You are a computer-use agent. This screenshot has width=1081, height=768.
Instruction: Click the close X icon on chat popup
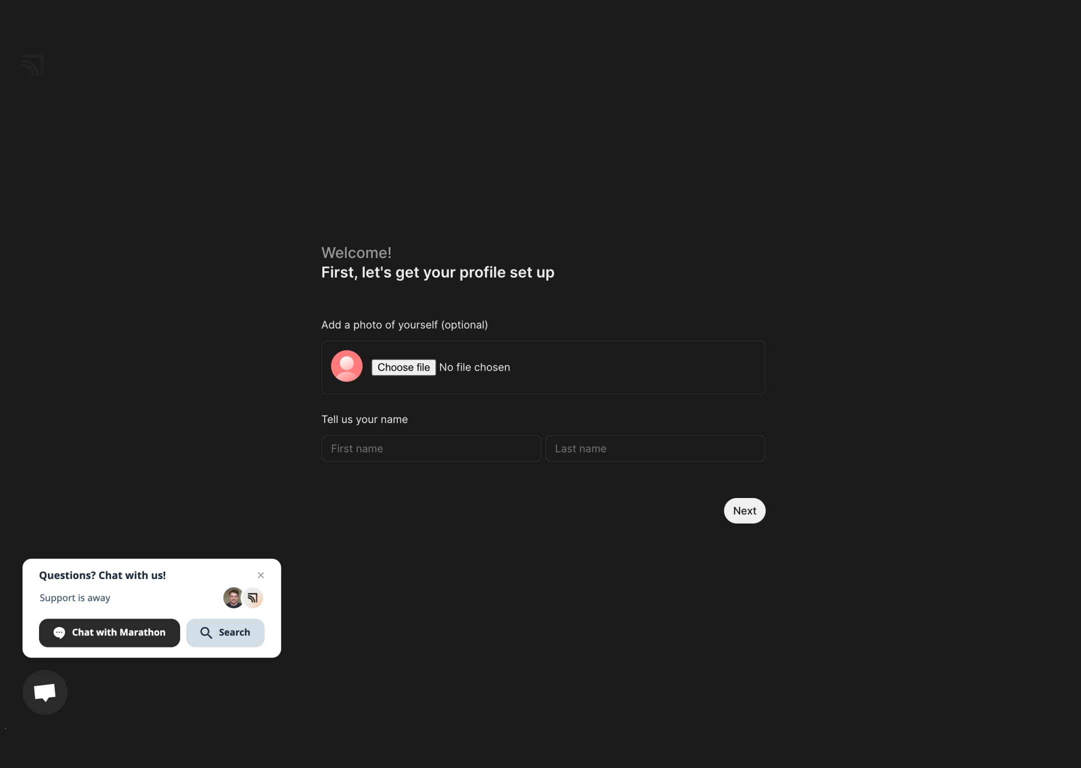click(261, 575)
